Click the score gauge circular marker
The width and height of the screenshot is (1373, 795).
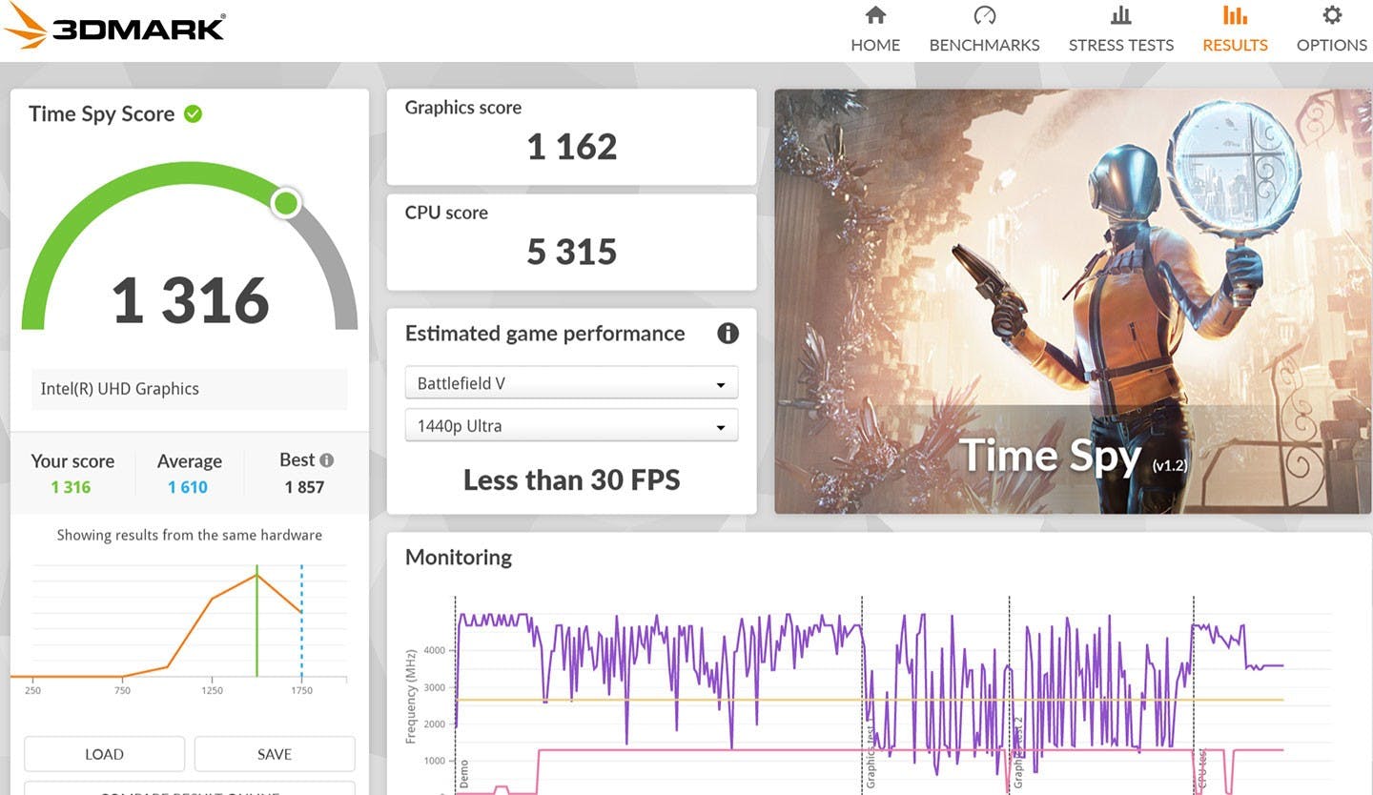pos(285,202)
